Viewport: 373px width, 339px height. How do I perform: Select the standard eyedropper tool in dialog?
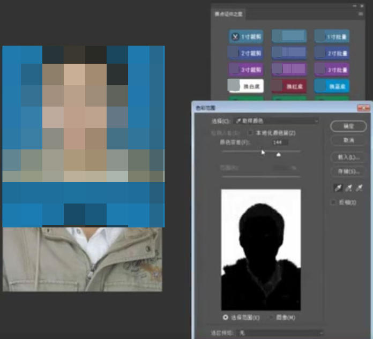tap(338, 187)
